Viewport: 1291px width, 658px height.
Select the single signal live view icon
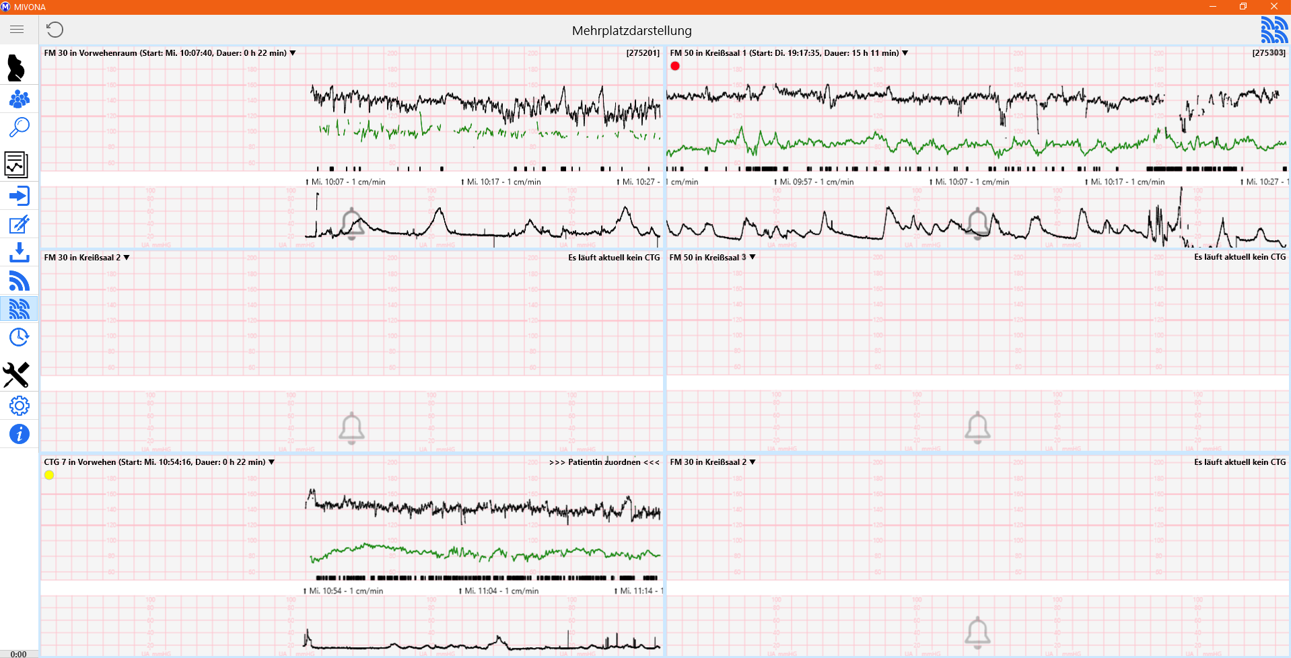coord(19,281)
